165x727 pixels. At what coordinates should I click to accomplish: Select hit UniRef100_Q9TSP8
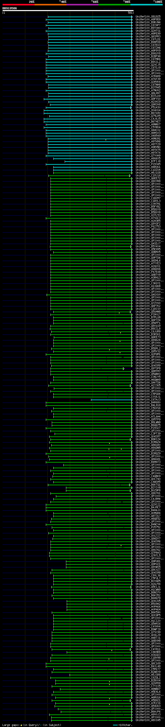pos(148,368)
